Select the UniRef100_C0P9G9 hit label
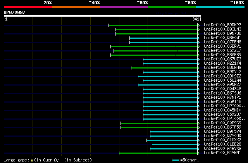 pos(222,123)
